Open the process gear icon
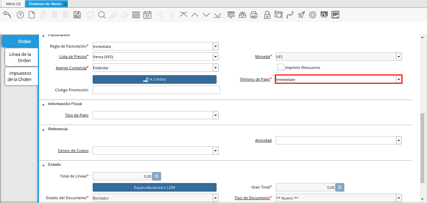 coord(312,15)
